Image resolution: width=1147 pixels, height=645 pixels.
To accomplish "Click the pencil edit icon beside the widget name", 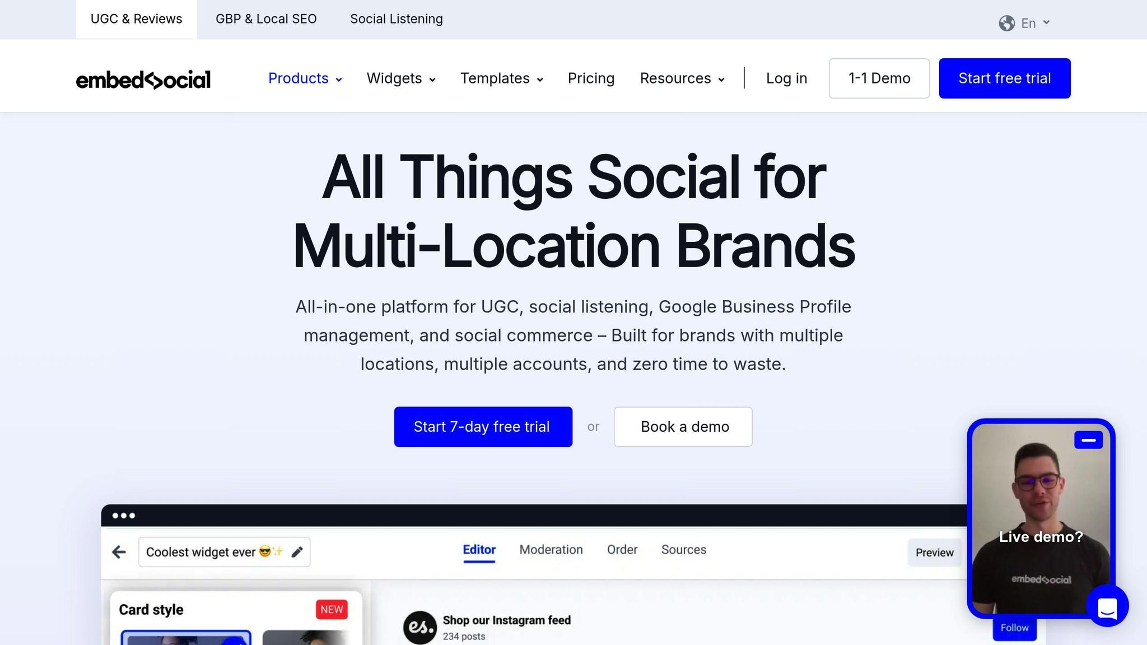I will [x=297, y=552].
